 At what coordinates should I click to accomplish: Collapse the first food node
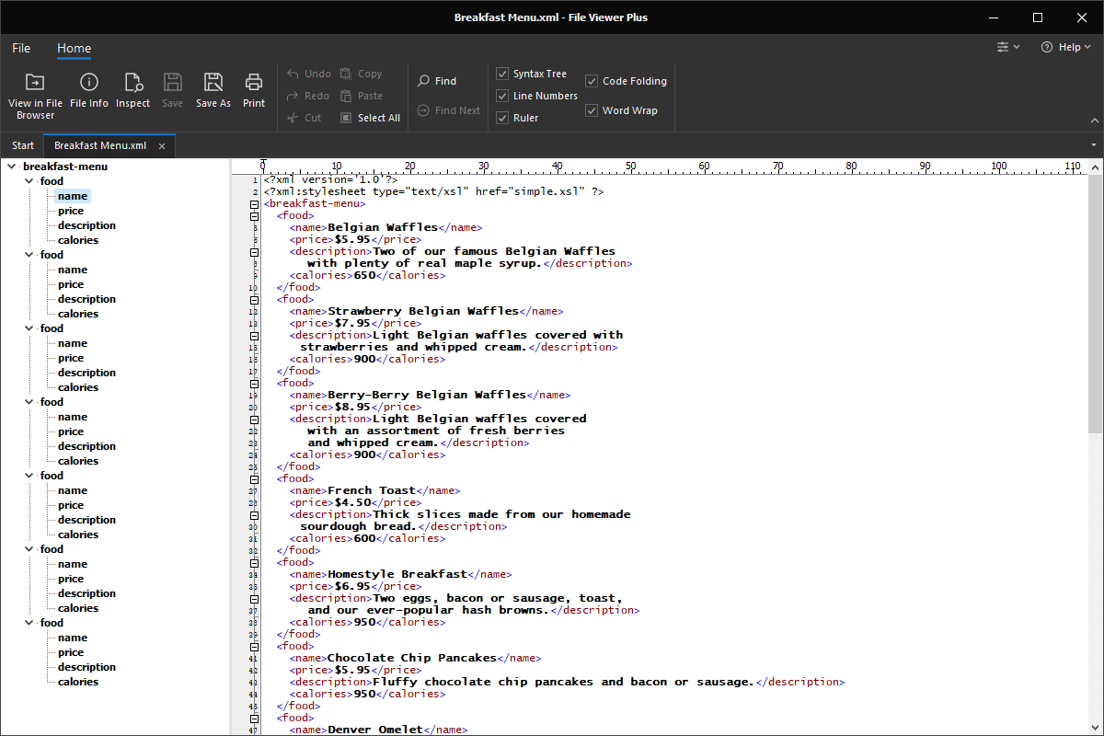pos(29,180)
